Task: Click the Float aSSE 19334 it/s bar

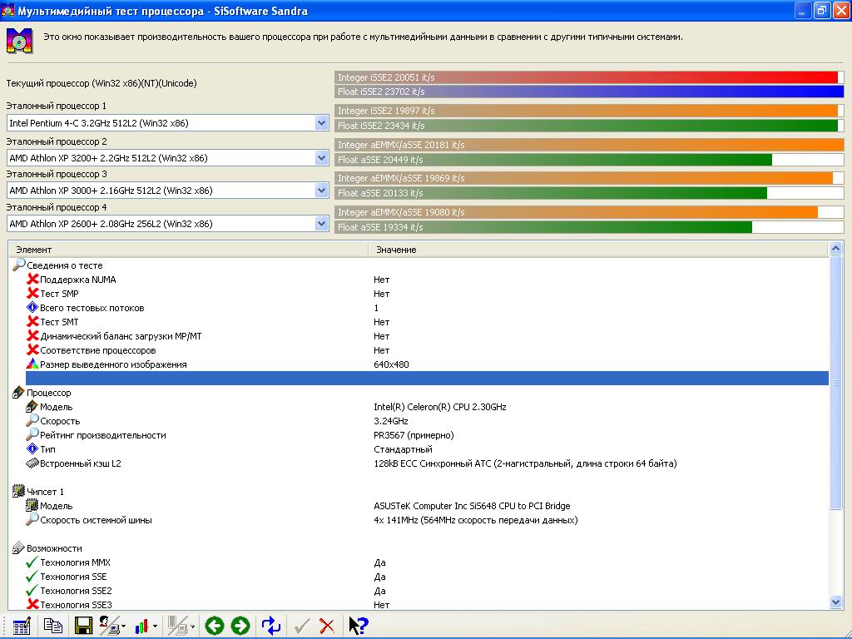Action: (589, 226)
